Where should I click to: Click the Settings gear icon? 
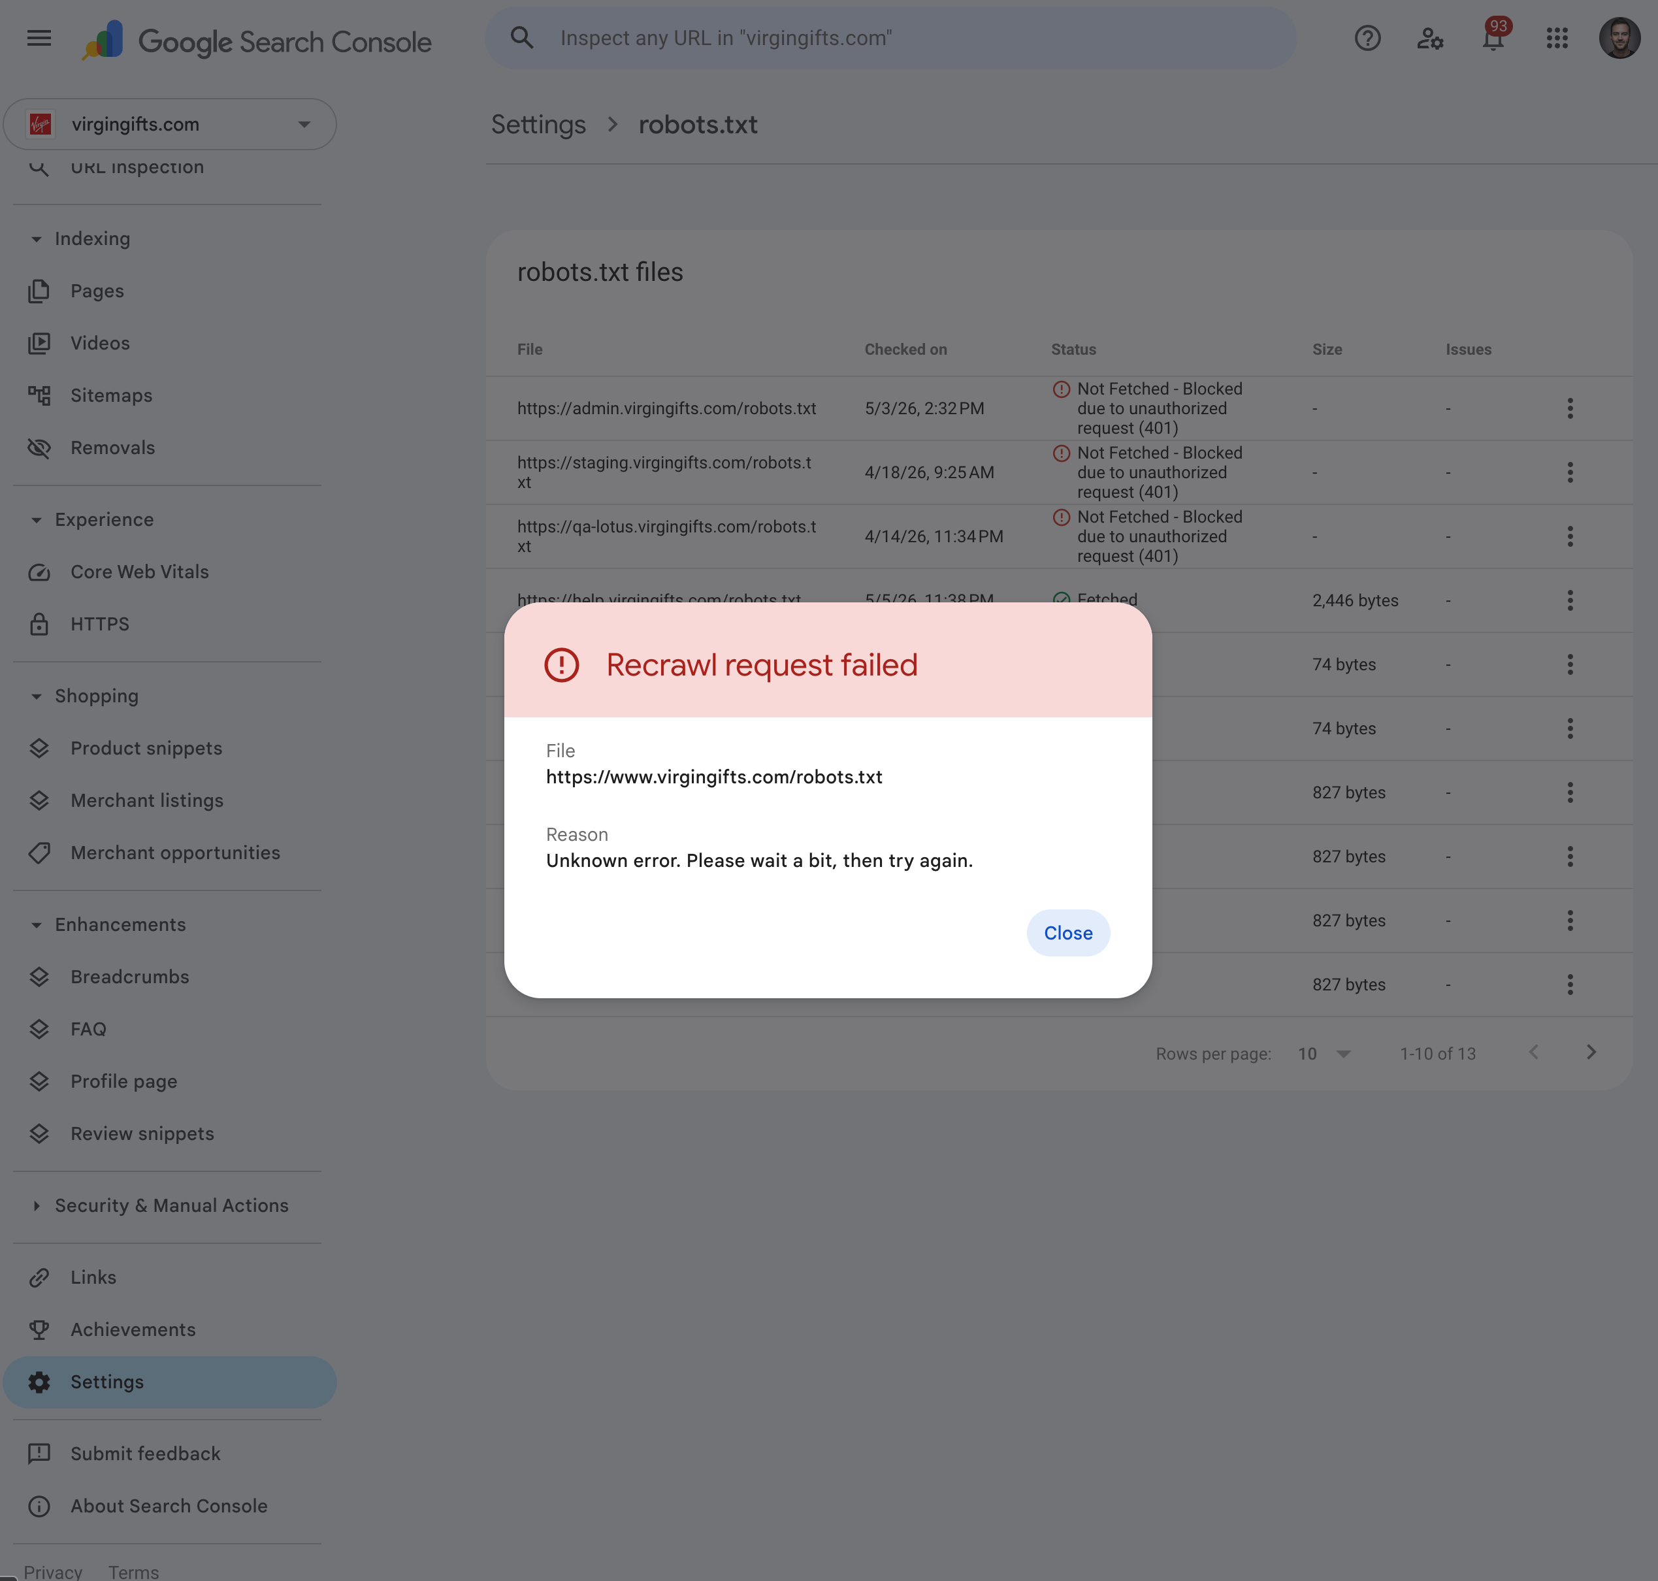coord(40,1382)
